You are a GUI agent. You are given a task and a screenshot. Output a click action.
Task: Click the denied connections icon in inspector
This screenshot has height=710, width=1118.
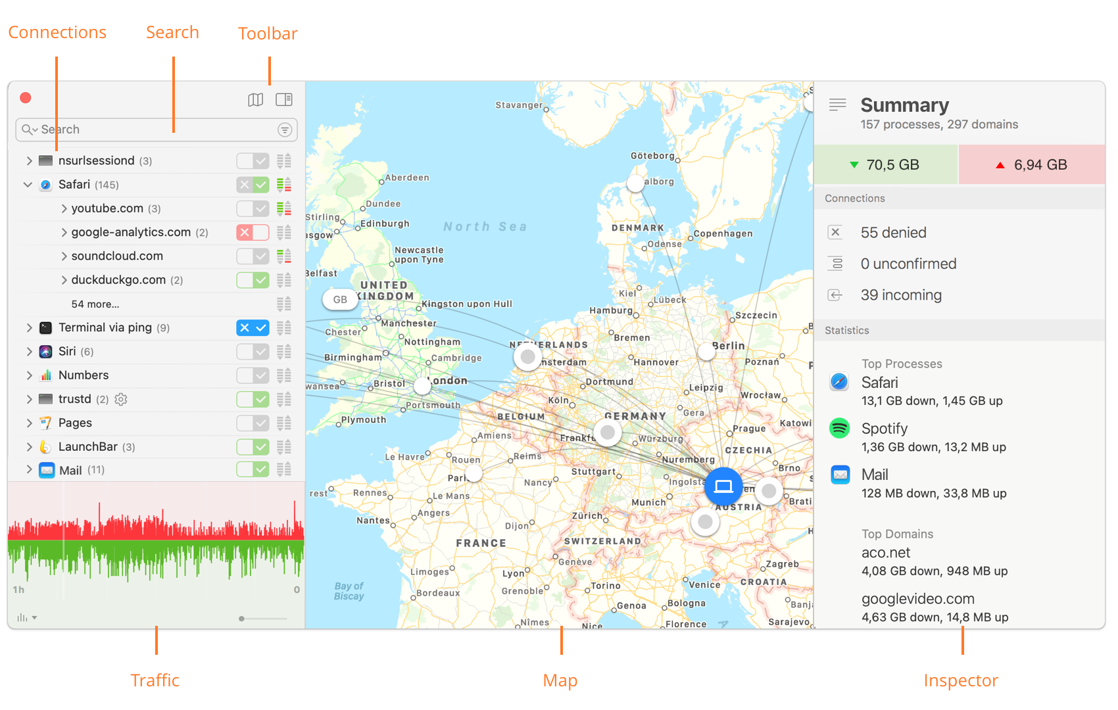click(x=835, y=232)
